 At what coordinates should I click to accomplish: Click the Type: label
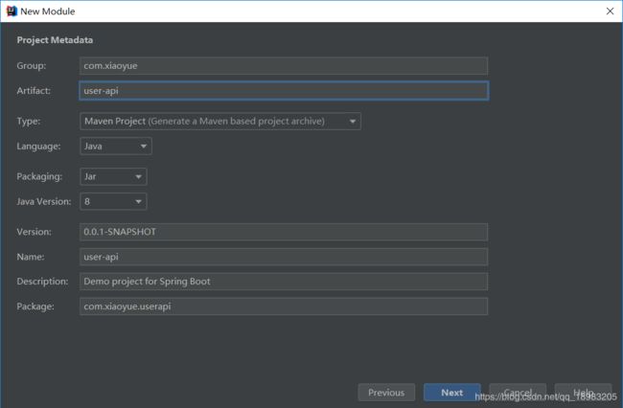(x=29, y=122)
